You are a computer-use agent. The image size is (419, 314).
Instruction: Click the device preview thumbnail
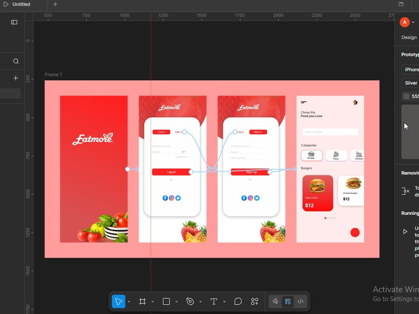click(410, 132)
